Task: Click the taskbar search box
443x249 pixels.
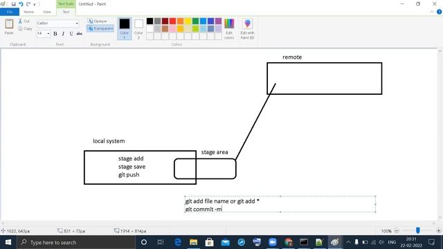Action: 76,242
